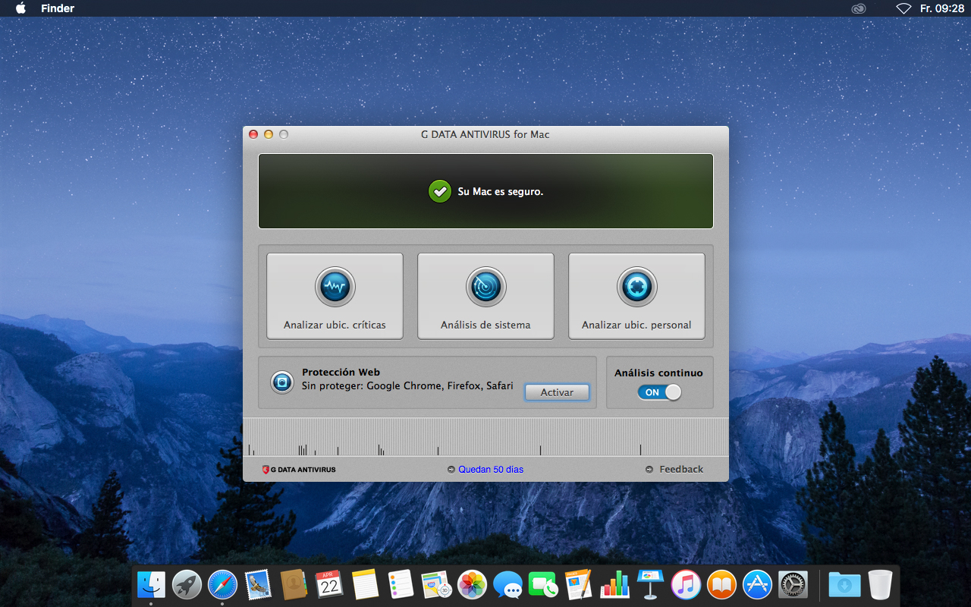Click the personal location crosshair icon
This screenshot has width=971, height=607.
[x=636, y=287]
